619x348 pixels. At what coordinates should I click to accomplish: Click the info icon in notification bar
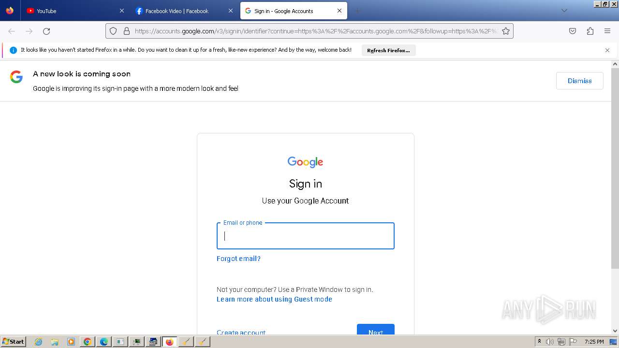coord(13,50)
